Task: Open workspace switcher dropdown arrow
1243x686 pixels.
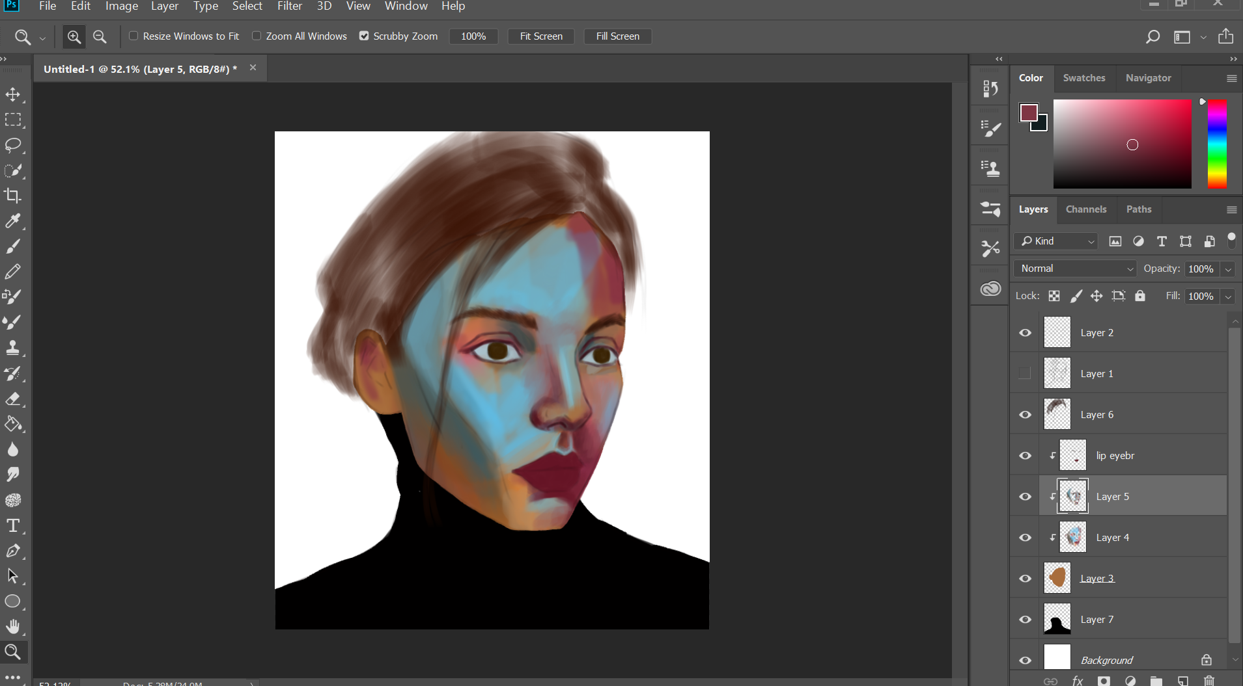Action: click(1203, 37)
